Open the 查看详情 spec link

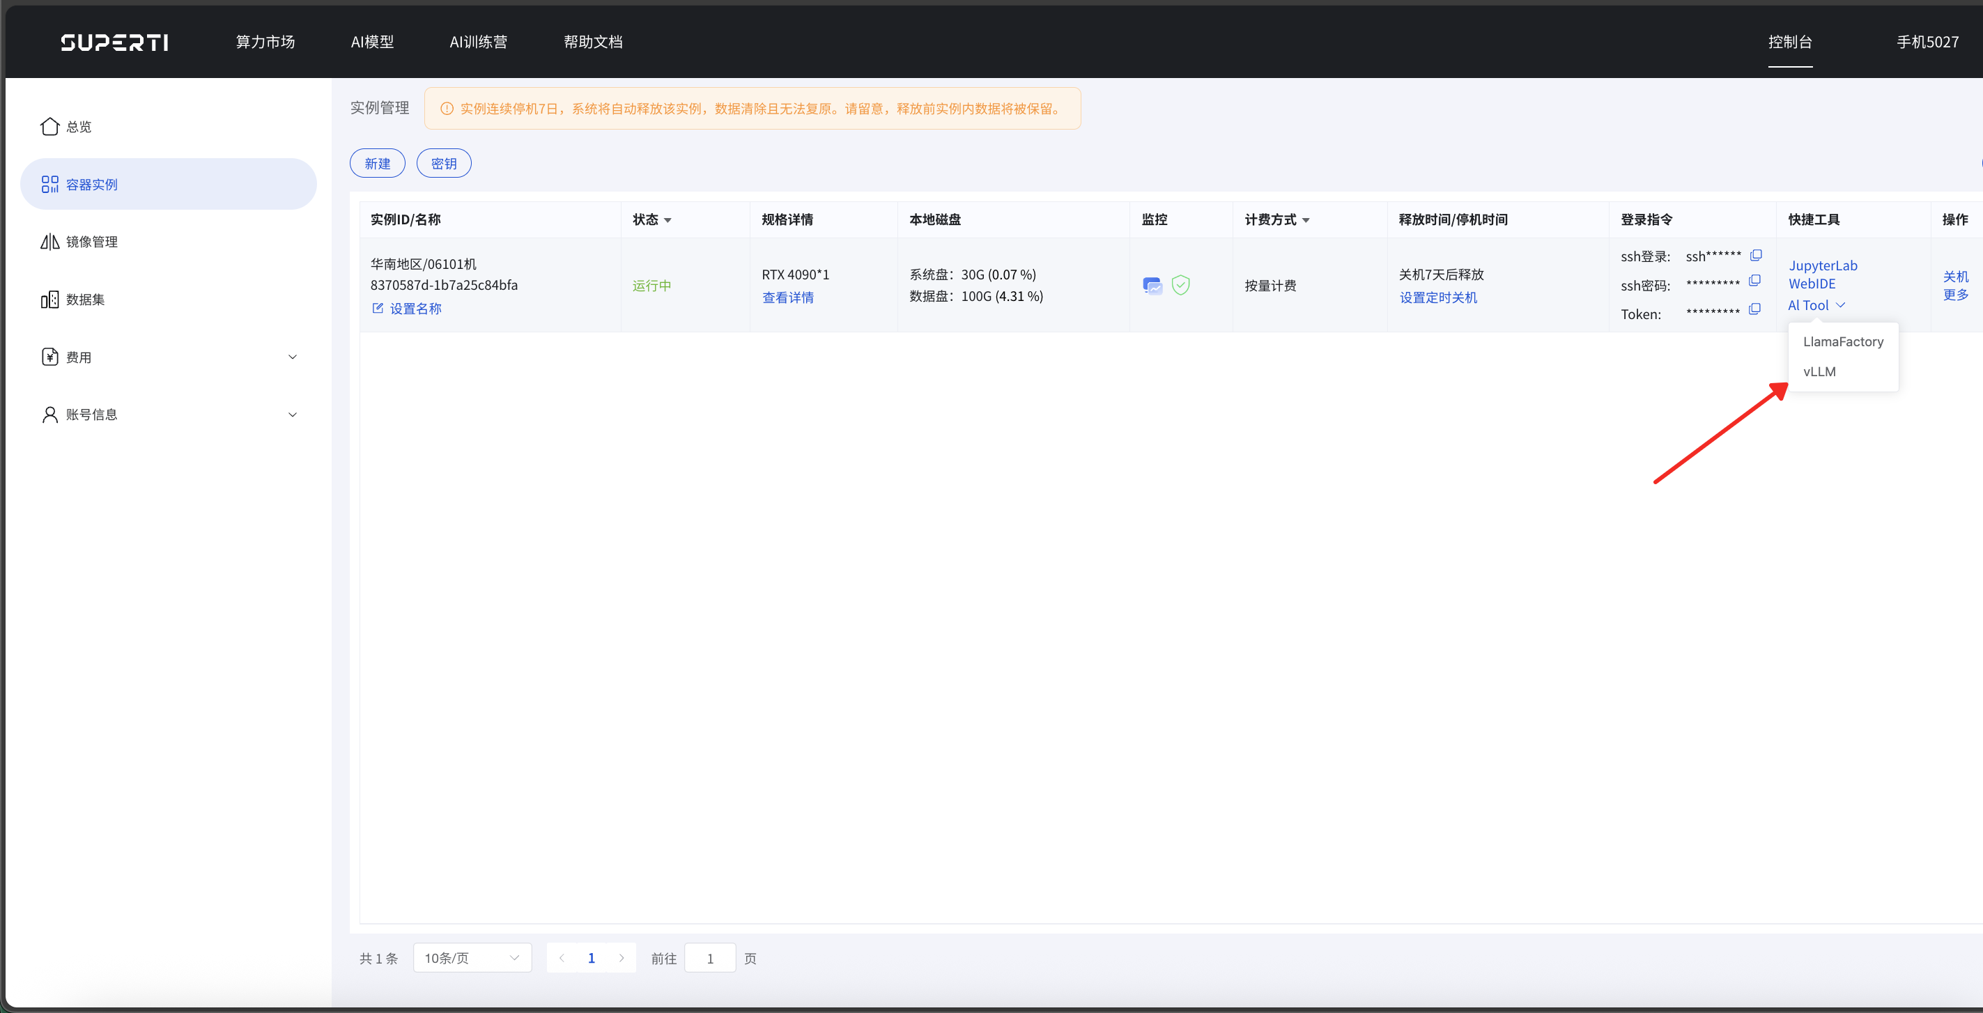point(787,297)
